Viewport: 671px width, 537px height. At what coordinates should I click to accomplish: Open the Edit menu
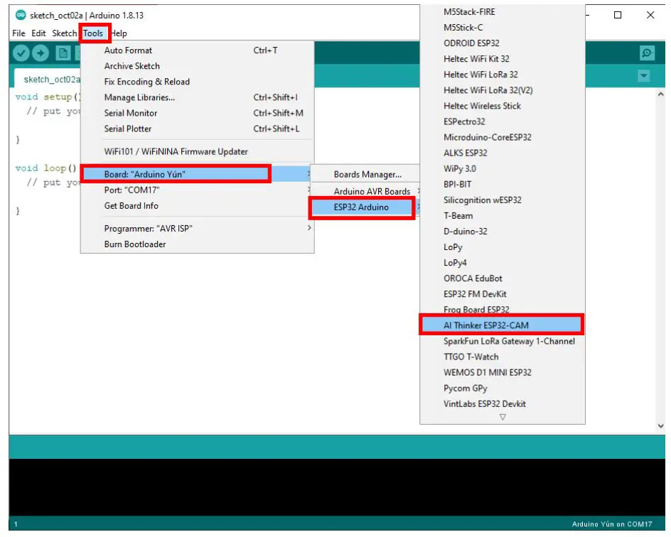tap(38, 33)
